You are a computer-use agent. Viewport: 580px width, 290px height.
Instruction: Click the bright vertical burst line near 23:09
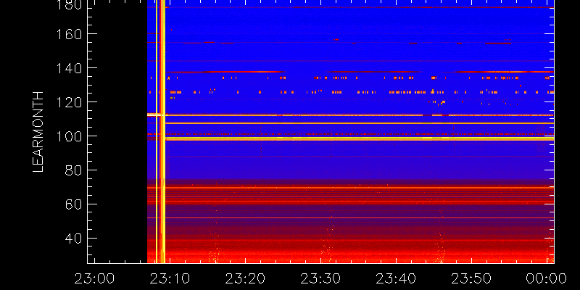click(162, 131)
